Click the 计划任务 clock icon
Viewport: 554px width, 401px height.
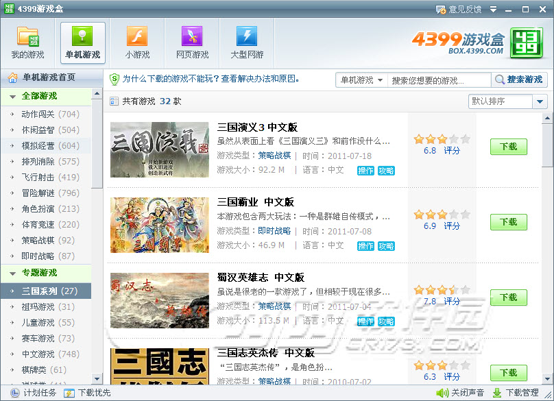[x=15, y=393]
